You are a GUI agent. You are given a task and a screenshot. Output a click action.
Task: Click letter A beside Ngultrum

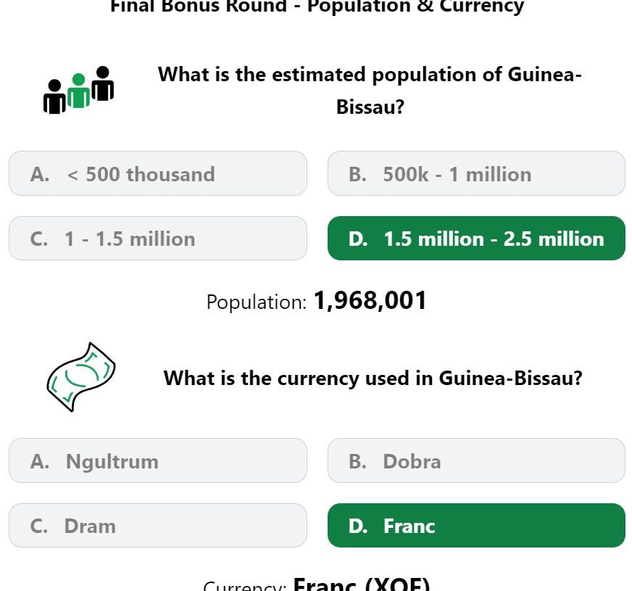[40, 462]
